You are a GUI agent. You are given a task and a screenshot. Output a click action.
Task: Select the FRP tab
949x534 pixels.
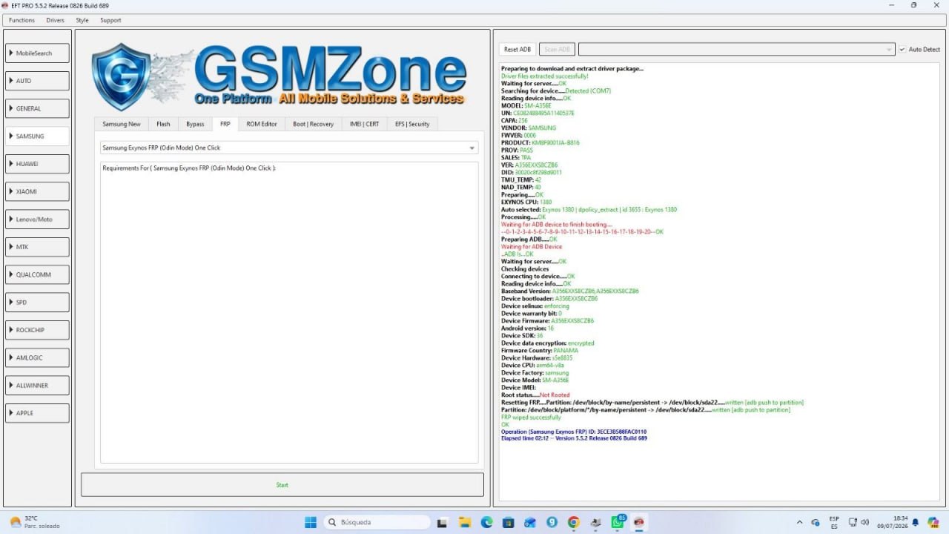(225, 124)
